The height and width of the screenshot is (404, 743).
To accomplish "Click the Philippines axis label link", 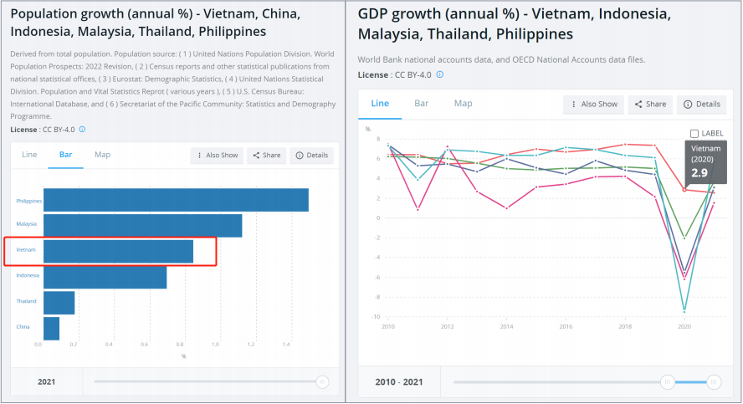I will (28, 201).
